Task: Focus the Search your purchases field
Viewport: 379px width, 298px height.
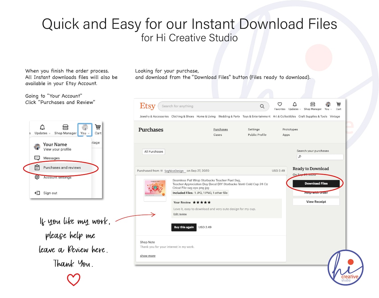Action: (x=320, y=157)
